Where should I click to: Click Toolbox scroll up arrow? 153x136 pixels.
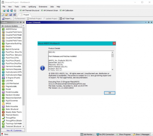23,26
